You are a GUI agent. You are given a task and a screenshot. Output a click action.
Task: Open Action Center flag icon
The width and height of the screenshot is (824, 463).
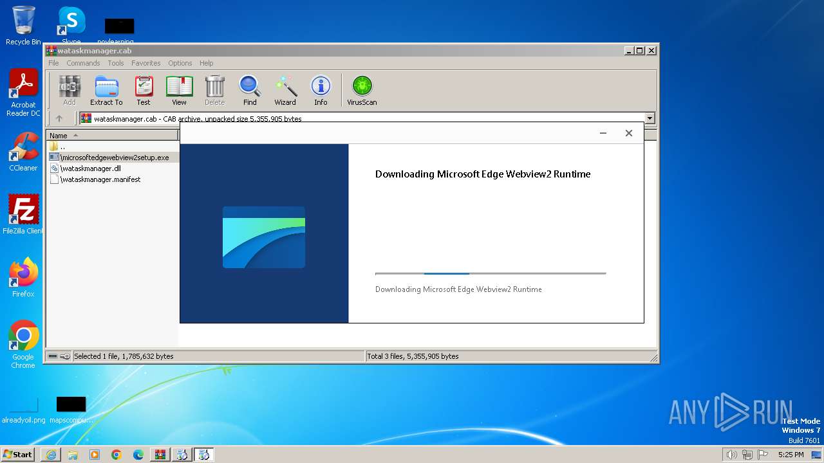click(763, 455)
